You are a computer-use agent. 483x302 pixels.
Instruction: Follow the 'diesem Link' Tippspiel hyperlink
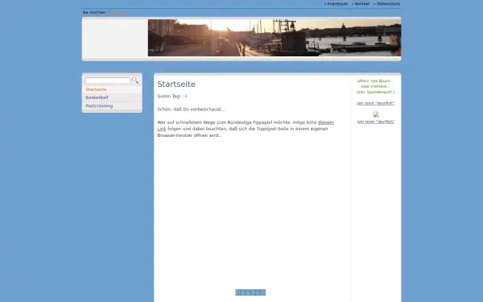click(x=325, y=122)
